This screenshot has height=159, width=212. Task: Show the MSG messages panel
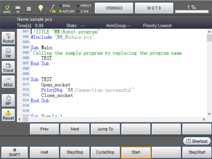[x=8, y=82]
